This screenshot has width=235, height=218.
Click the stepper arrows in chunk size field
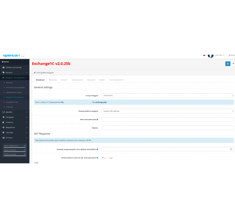tap(231, 149)
